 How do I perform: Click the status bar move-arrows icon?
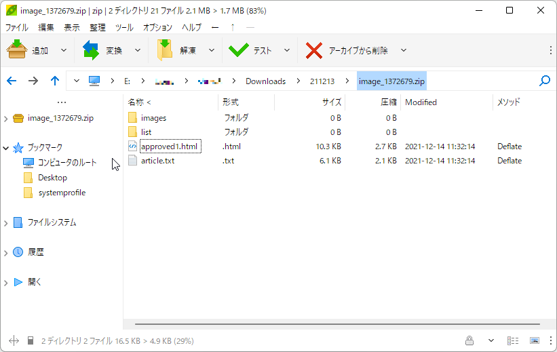coord(14,341)
